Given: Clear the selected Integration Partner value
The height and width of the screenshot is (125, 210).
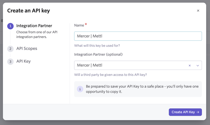Looking at the screenshot, I should coord(190,65).
